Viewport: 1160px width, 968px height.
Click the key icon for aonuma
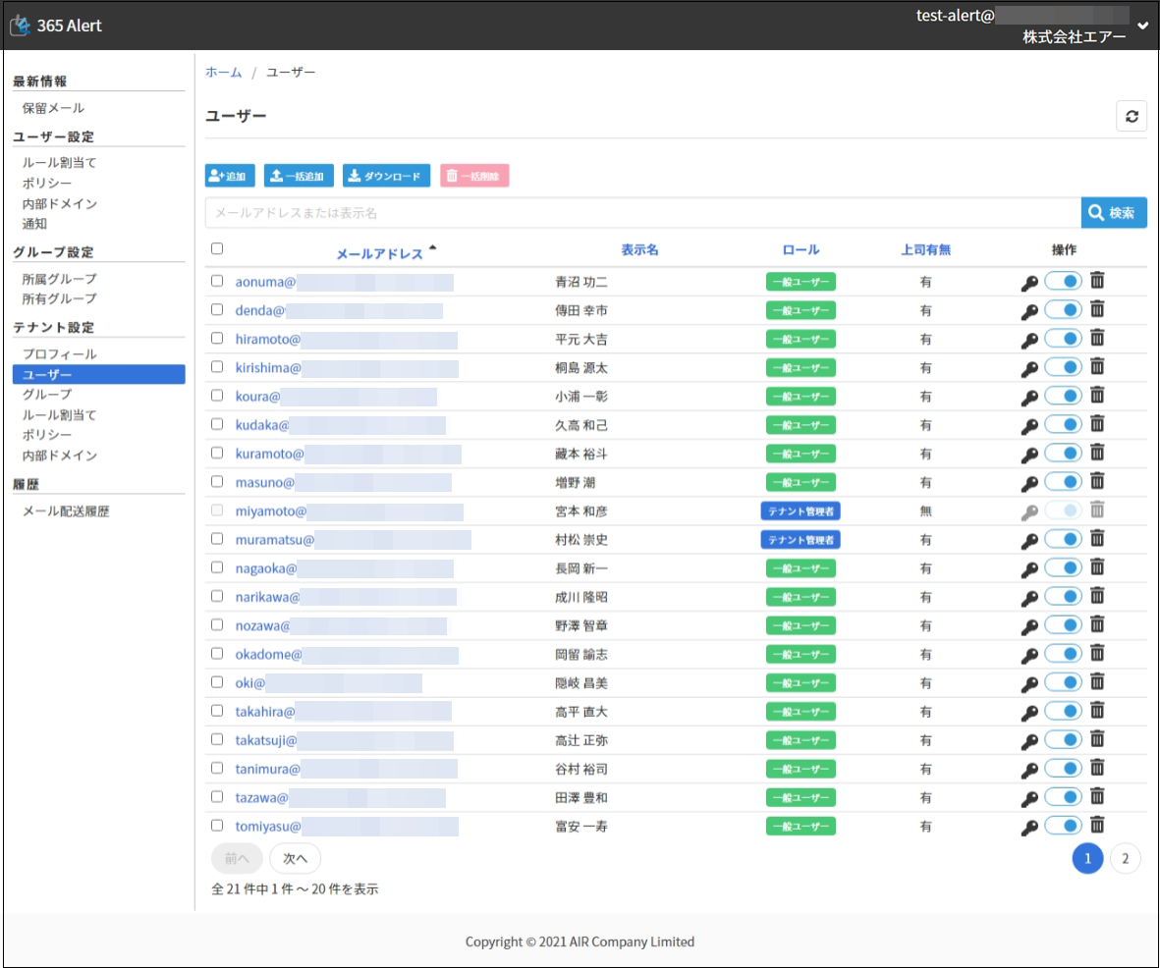tap(1028, 283)
